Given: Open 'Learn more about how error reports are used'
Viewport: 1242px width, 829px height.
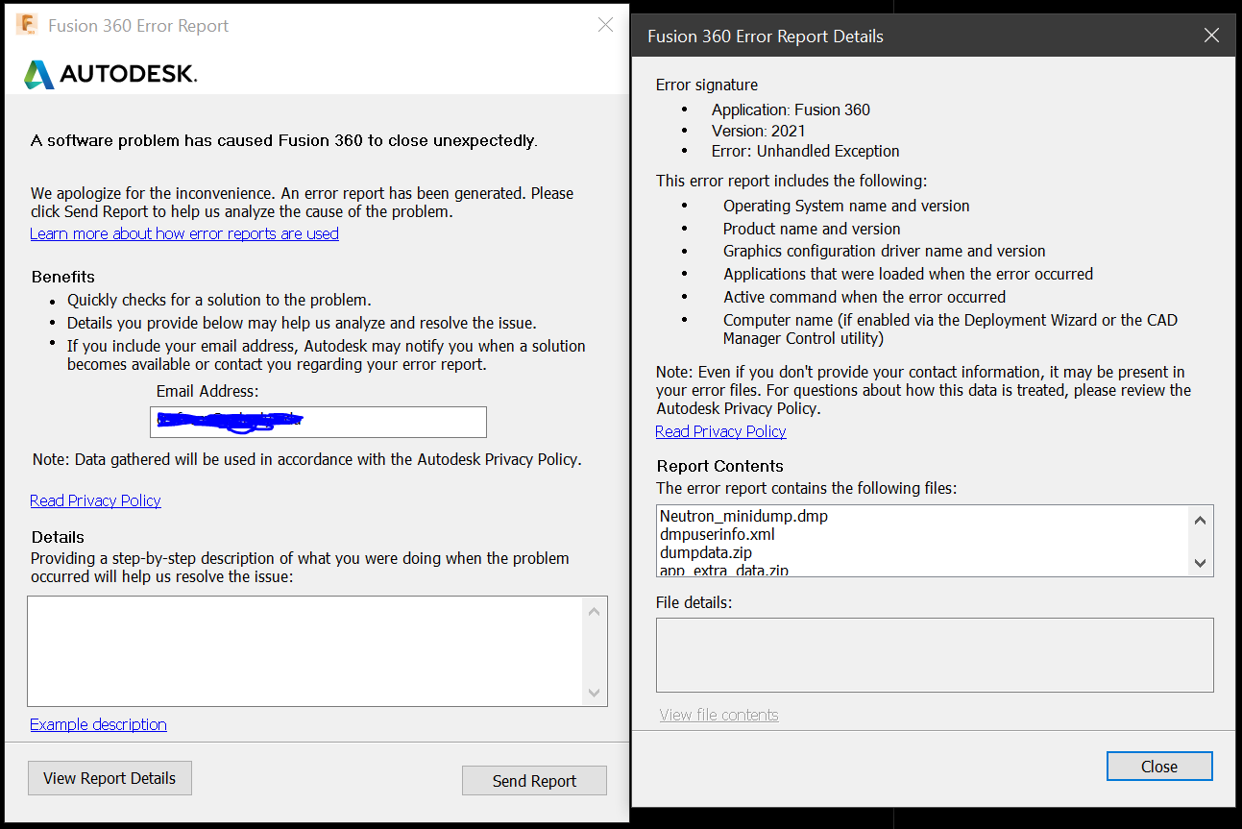Looking at the screenshot, I should (x=184, y=233).
